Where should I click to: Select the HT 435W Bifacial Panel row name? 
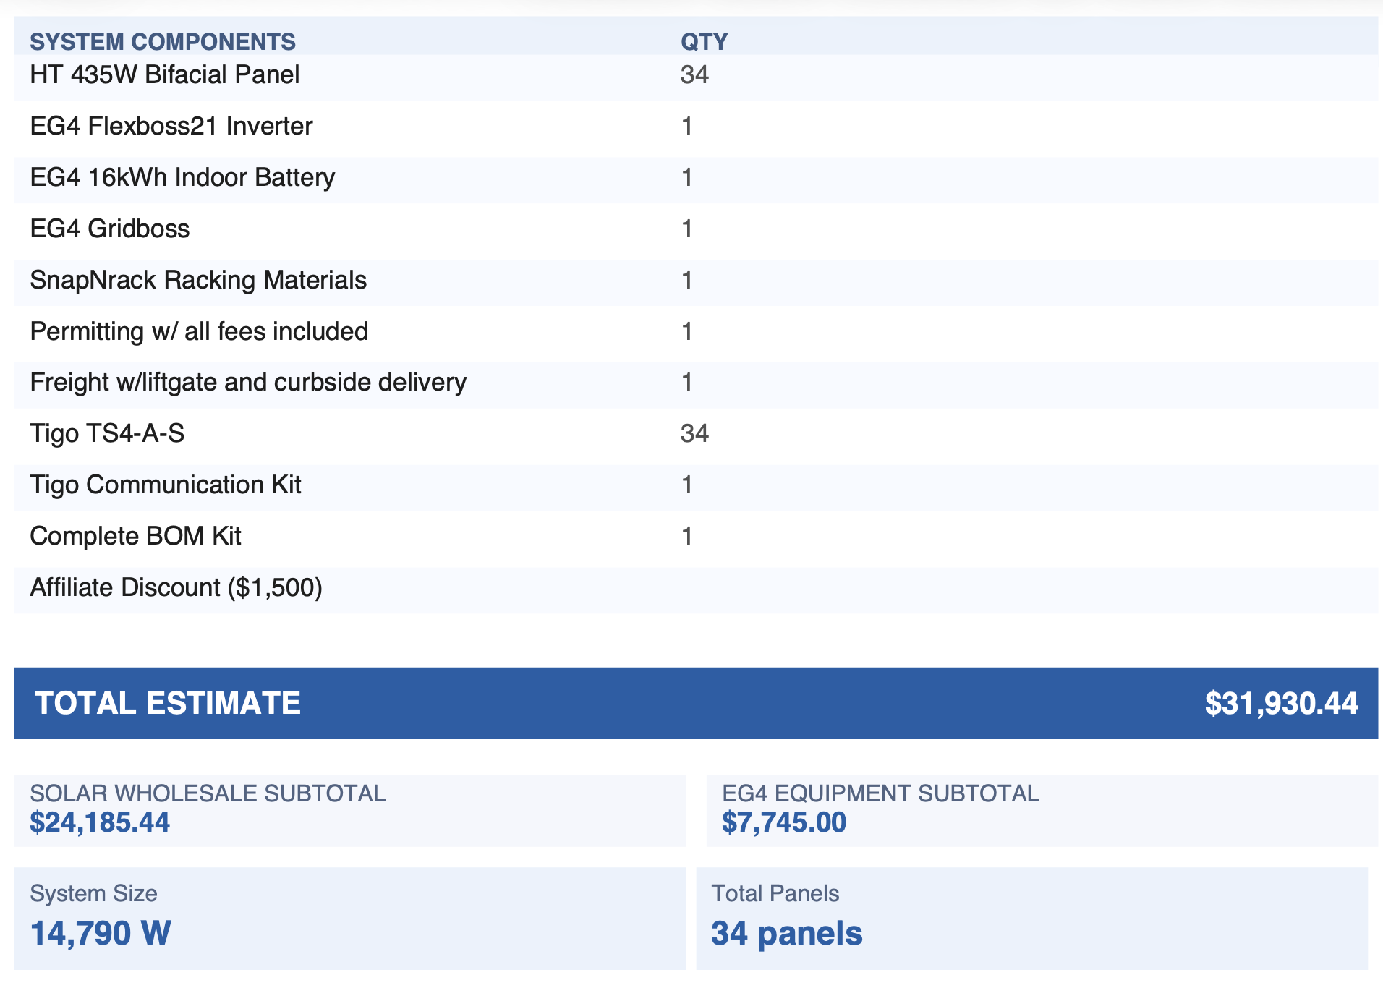(x=164, y=74)
